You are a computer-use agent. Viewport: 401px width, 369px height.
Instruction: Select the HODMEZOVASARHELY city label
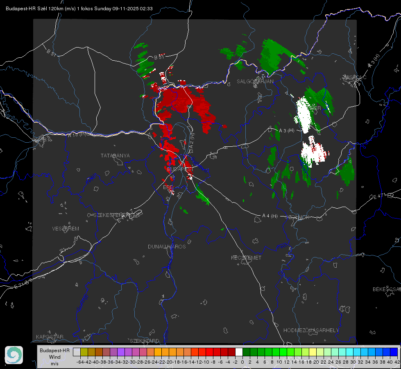pos(311,330)
